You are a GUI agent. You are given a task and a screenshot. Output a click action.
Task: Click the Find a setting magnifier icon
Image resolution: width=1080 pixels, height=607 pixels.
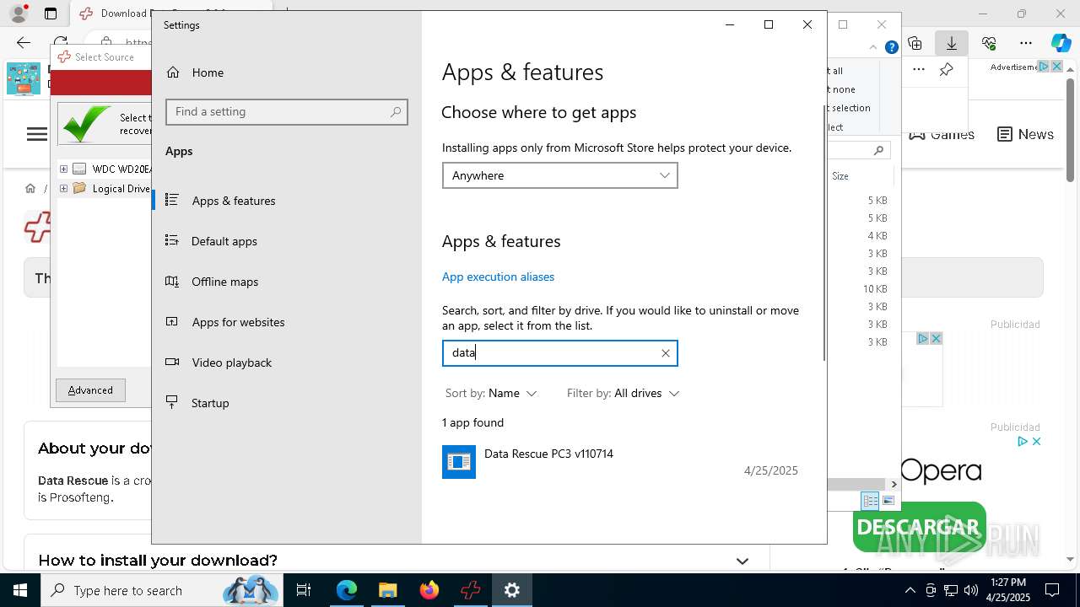[396, 111]
